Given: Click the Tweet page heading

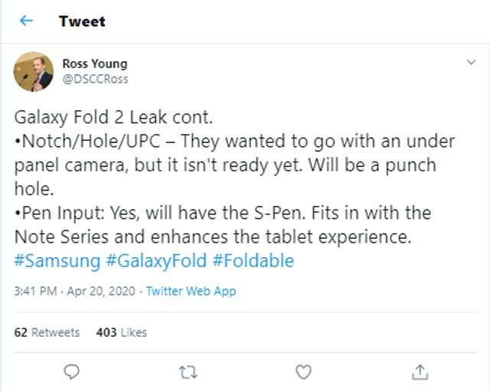Looking at the screenshot, I should click(82, 21).
